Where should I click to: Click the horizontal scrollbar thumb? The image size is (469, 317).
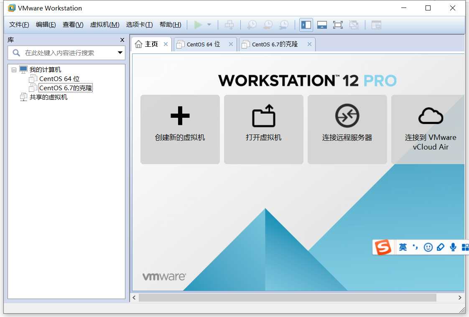pyautogui.click(x=288, y=298)
